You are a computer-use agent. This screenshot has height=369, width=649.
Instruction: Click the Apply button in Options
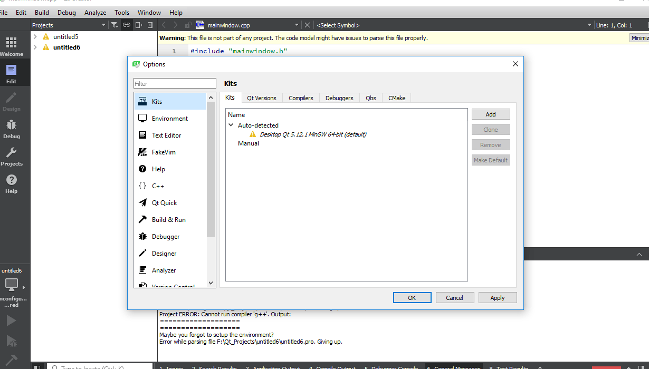(497, 297)
